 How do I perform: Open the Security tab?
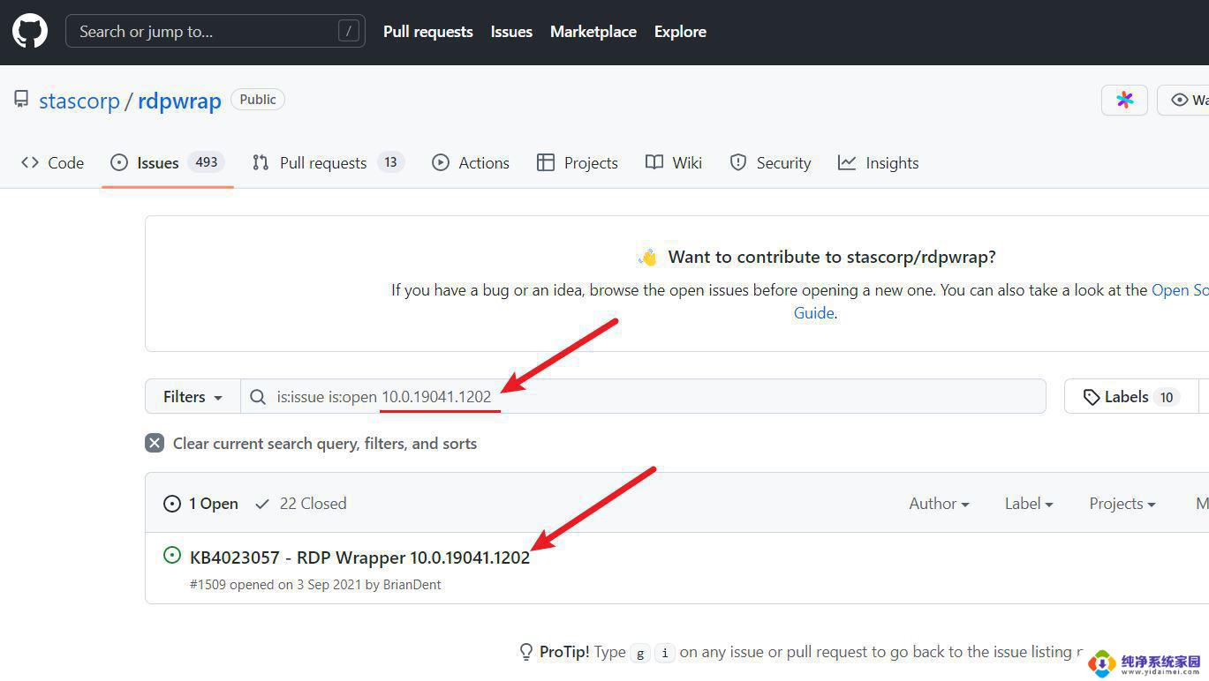pyautogui.click(x=770, y=162)
